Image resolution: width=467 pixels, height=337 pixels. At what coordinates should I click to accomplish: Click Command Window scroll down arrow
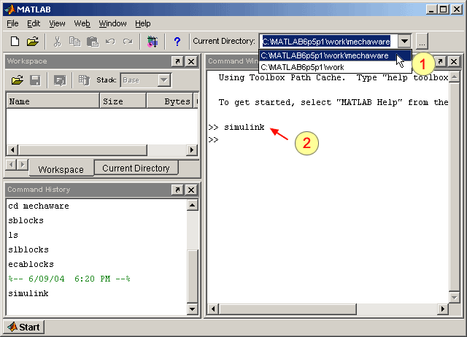(x=454, y=297)
